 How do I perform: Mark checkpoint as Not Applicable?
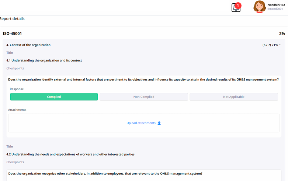(x=233, y=97)
